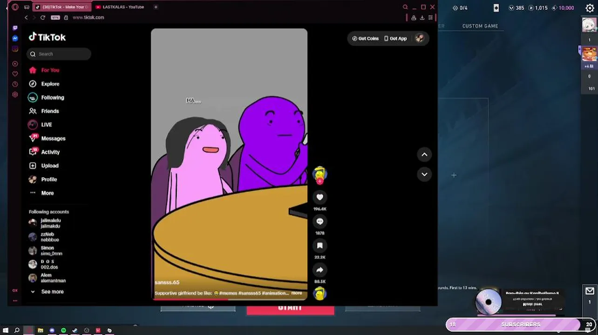Seek on the video progress bar
Viewport: 598px width, 335px height.
(x=229, y=299)
